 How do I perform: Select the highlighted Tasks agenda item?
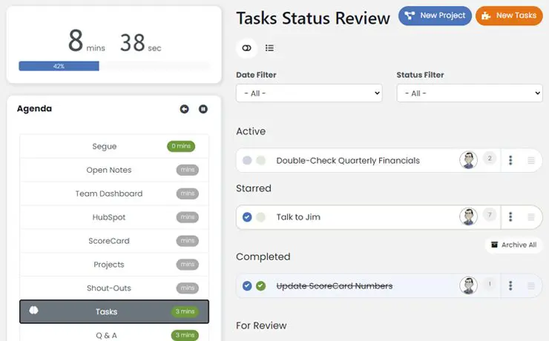(114, 311)
